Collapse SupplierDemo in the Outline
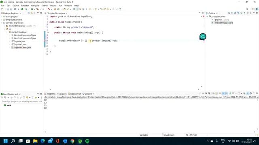The height and width of the screenshot is (145, 259). (x=207, y=17)
